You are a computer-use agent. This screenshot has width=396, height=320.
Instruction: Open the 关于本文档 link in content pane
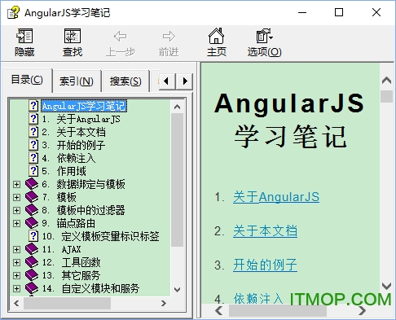tap(265, 231)
